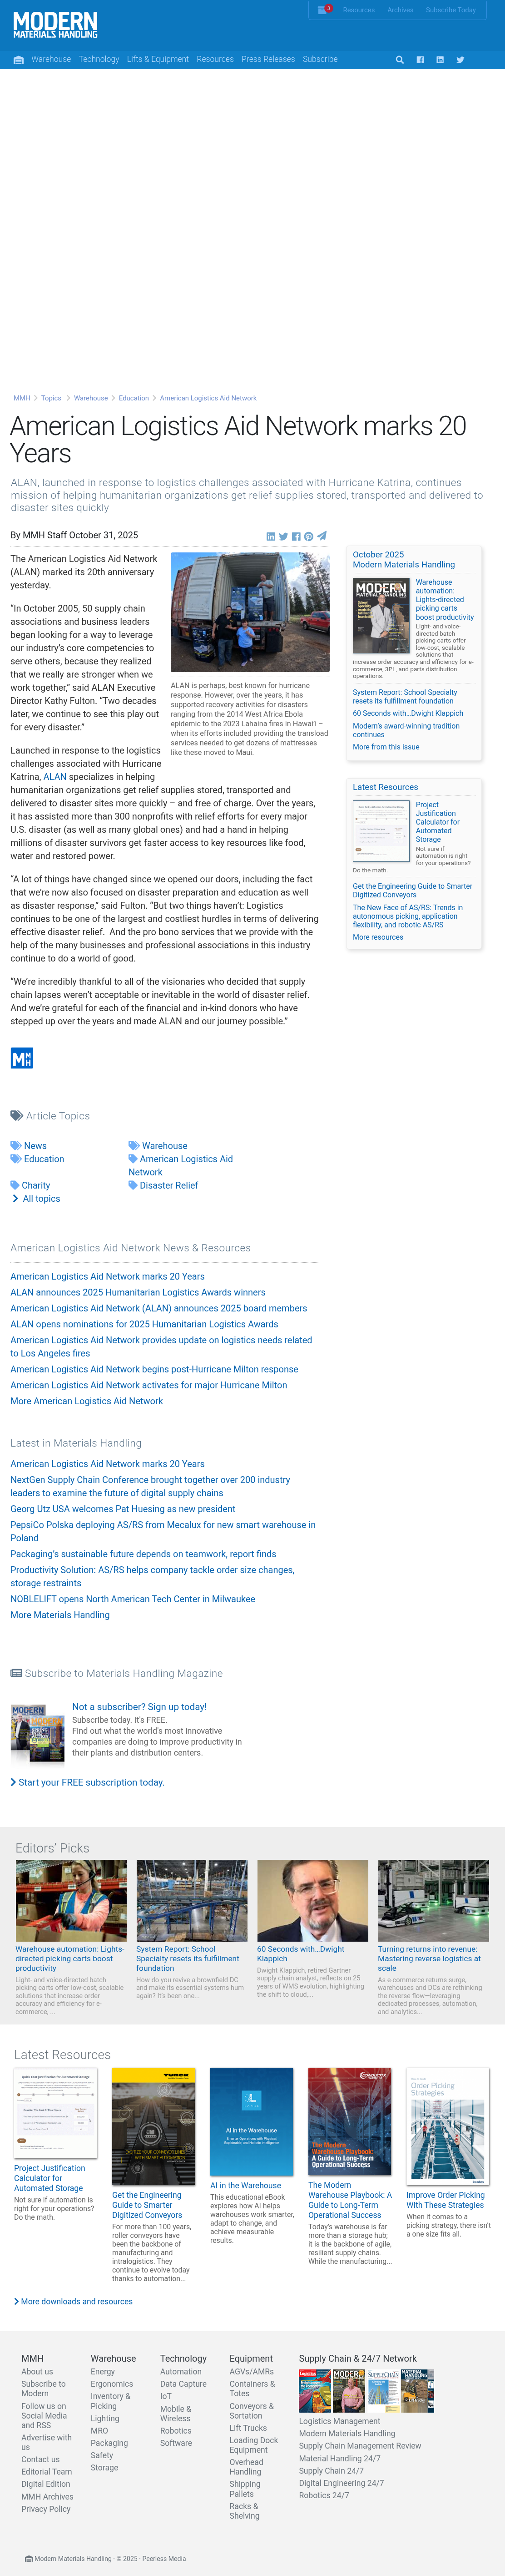Open Ergonomics footer link under Warehouse
Viewport: 505px width, 2576px height.
tap(112, 2384)
